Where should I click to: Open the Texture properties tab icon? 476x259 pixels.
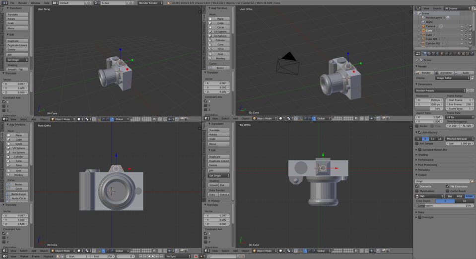(x=463, y=53)
